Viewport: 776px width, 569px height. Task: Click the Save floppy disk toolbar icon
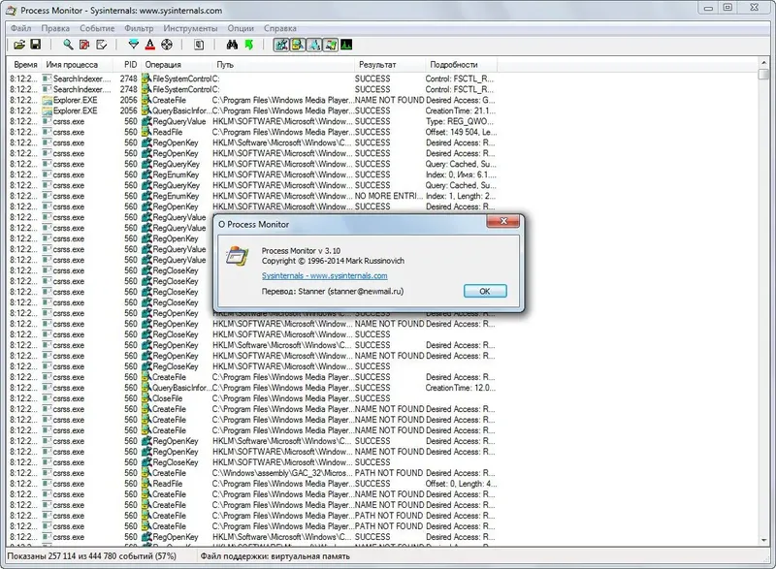tap(36, 45)
